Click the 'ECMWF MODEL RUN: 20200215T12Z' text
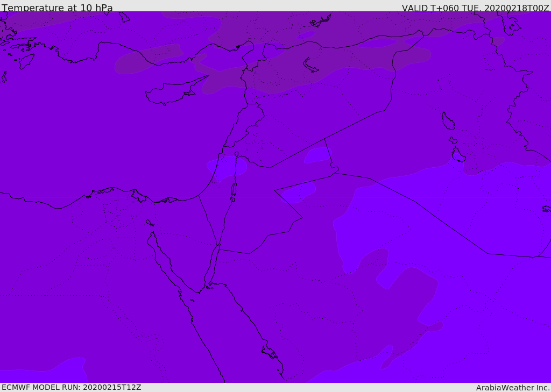Image resolution: width=551 pixels, height=392 pixels. coord(72,387)
